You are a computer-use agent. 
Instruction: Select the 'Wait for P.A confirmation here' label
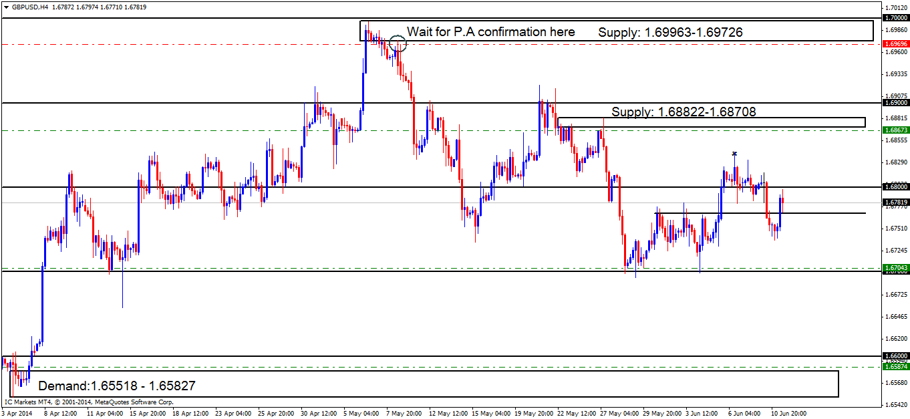[x=491, y=32]
